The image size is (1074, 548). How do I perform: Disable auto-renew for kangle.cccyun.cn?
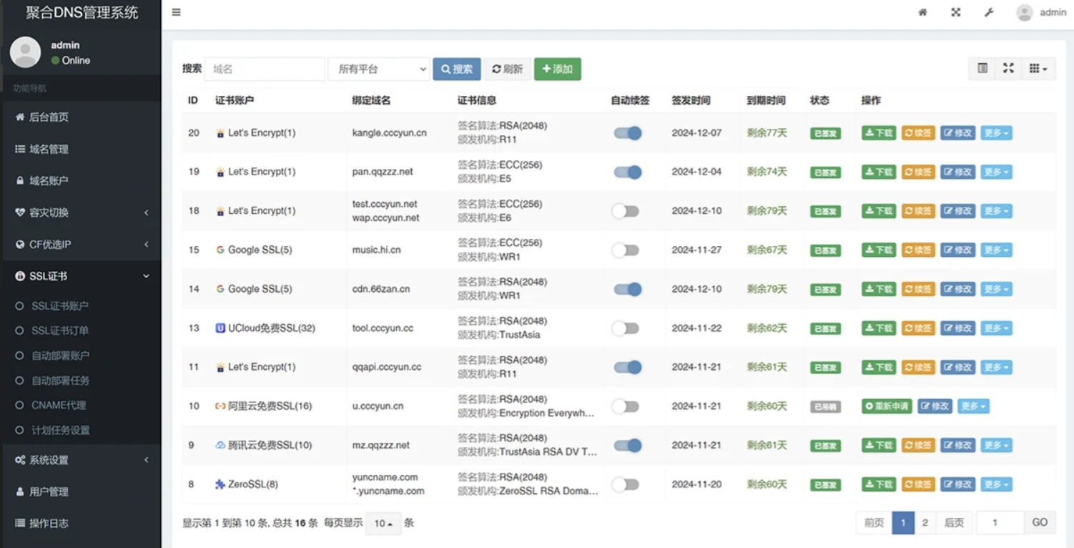click(627, 133)
